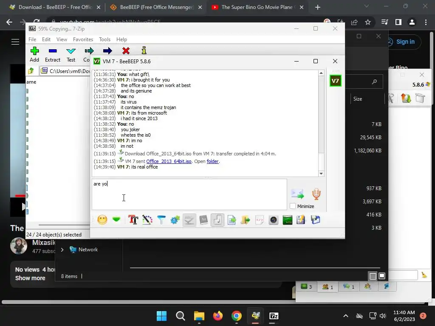Open the chat font selector (TT icon)
Screen dimensions: 435x326
(x=133, y=220)
